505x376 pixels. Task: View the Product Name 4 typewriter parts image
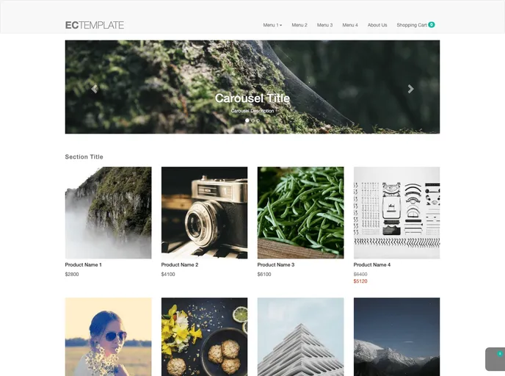point(396,212)
